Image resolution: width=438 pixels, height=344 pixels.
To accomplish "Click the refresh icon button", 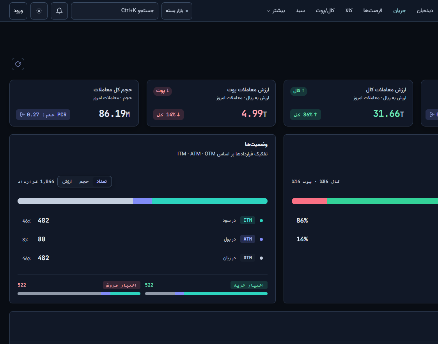I will coord(18,64).
